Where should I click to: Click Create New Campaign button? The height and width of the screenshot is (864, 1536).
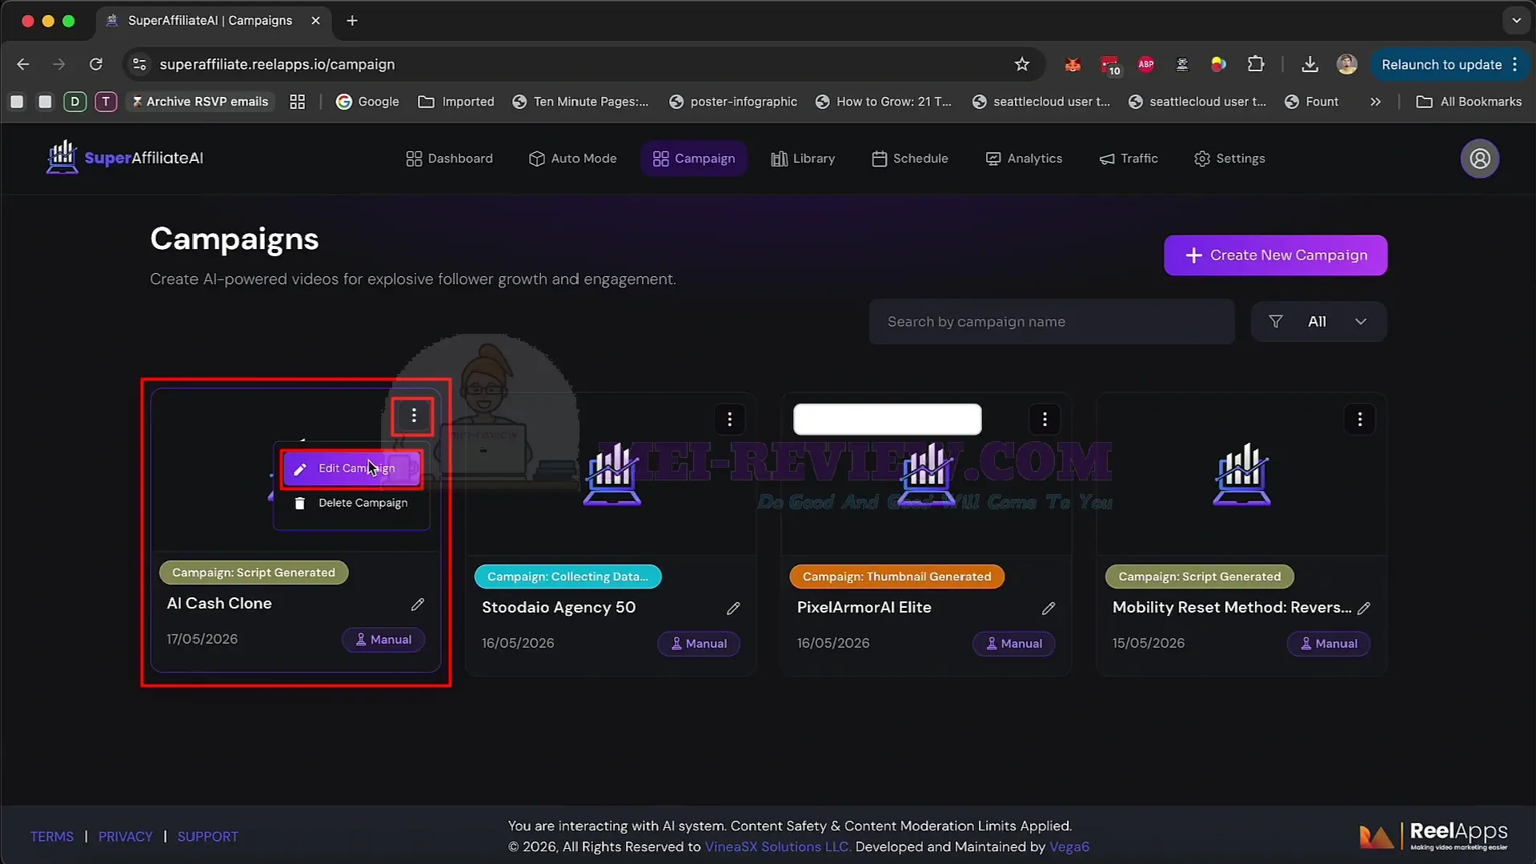pos(1275,255)
